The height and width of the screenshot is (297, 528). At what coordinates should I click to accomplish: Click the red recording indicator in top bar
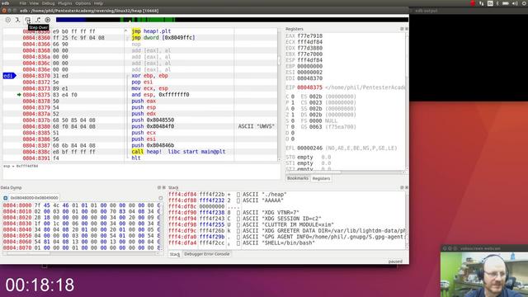(x=472, y=3)
